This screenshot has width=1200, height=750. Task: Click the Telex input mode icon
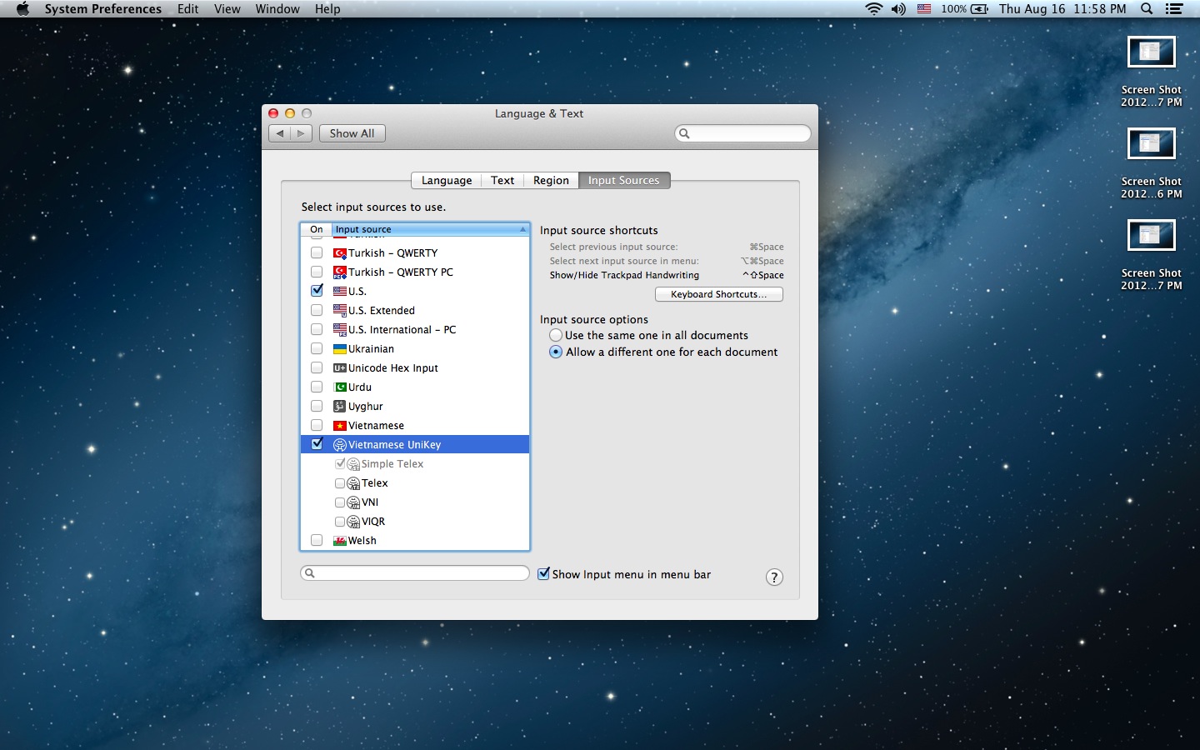(353, 483)
